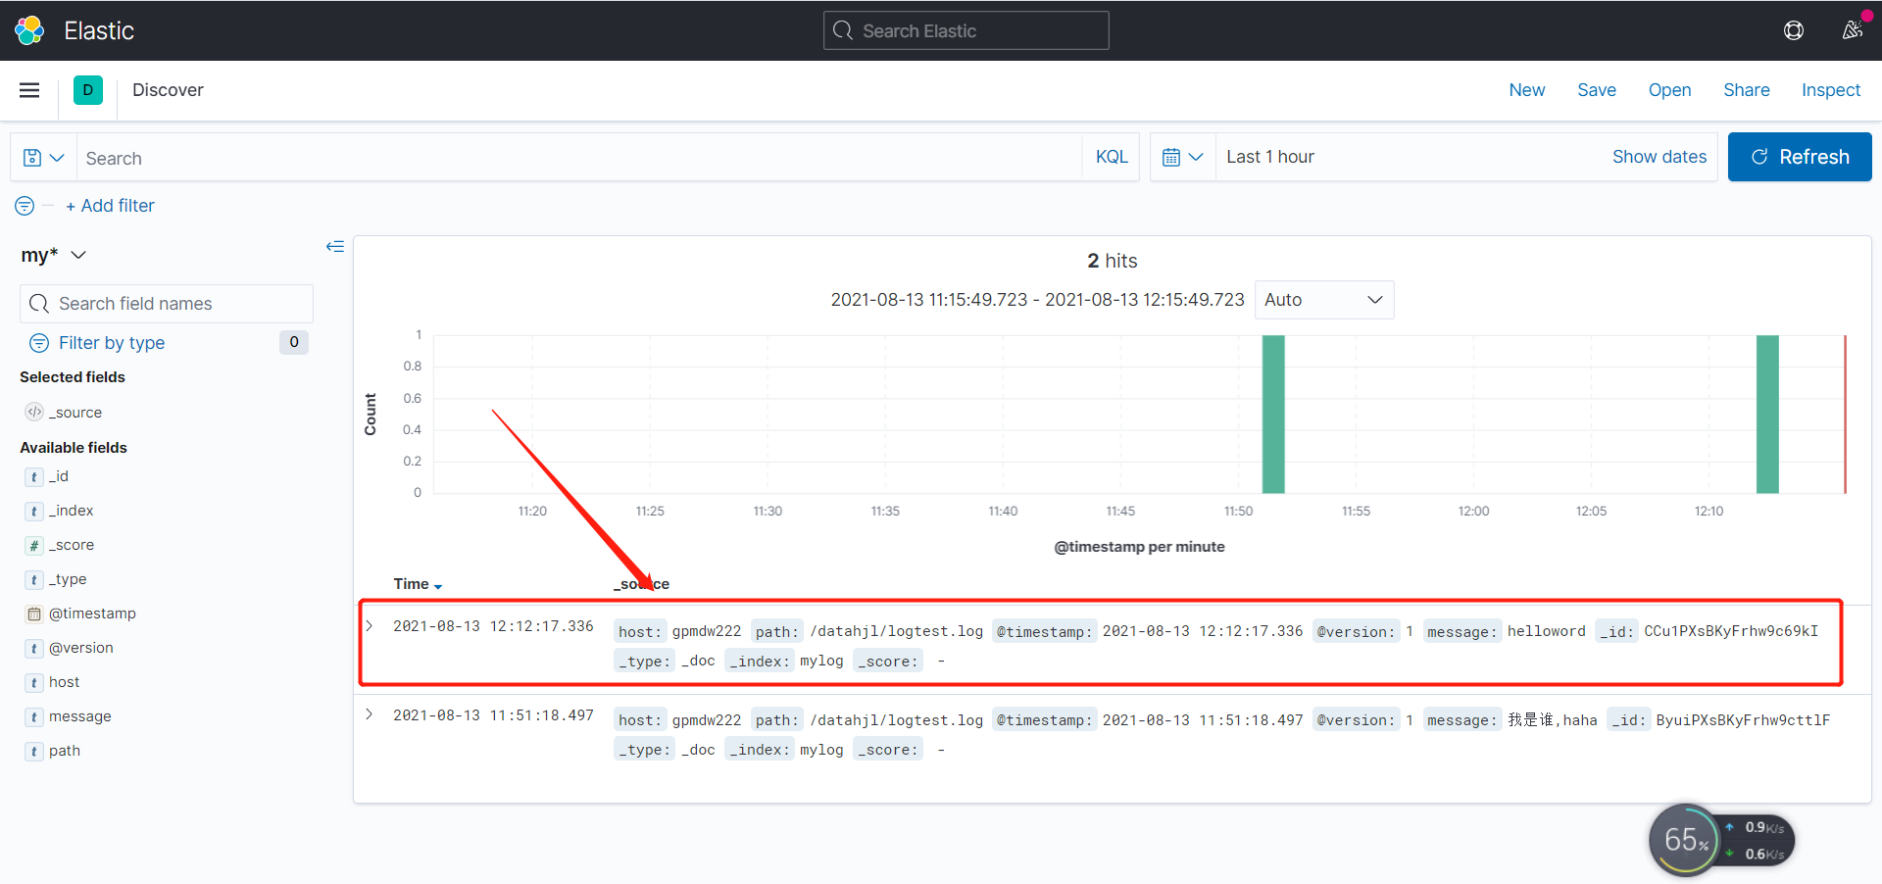The height and width of the screenshot is (884, 1882).
Task: Focus the Search field names input
Action: tap(167, 304)
